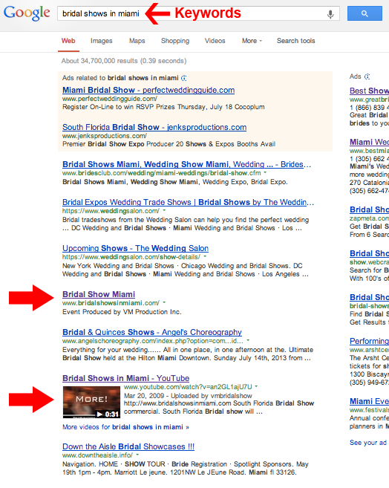Open Down the Aisle Bridal Showcases result
The height and width of the screenshot is (488, 389).
(x=128, y=446)
